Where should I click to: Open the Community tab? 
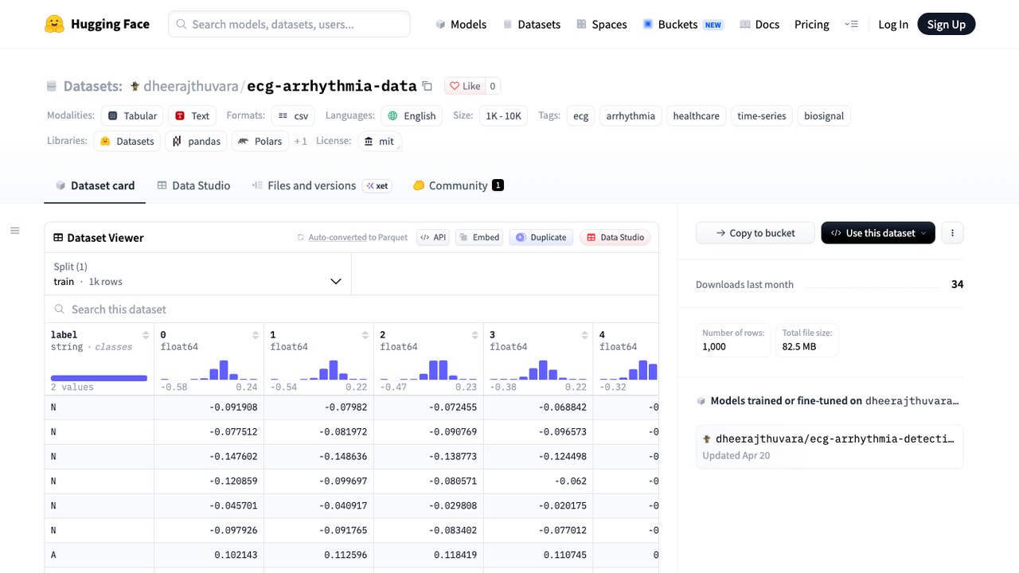458,185
